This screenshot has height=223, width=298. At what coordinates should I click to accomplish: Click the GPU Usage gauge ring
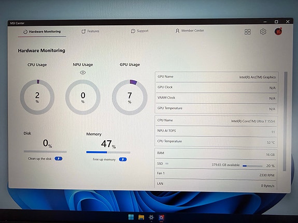[130, 97]
